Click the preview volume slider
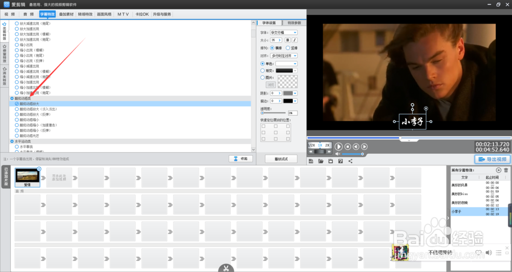512x272 pixels. tap(352, 154)
